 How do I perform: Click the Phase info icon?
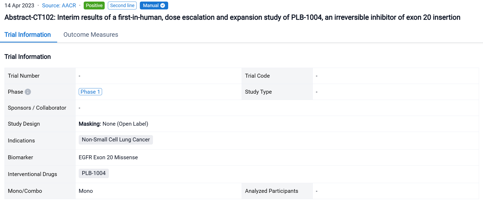(x=28, y=92)
